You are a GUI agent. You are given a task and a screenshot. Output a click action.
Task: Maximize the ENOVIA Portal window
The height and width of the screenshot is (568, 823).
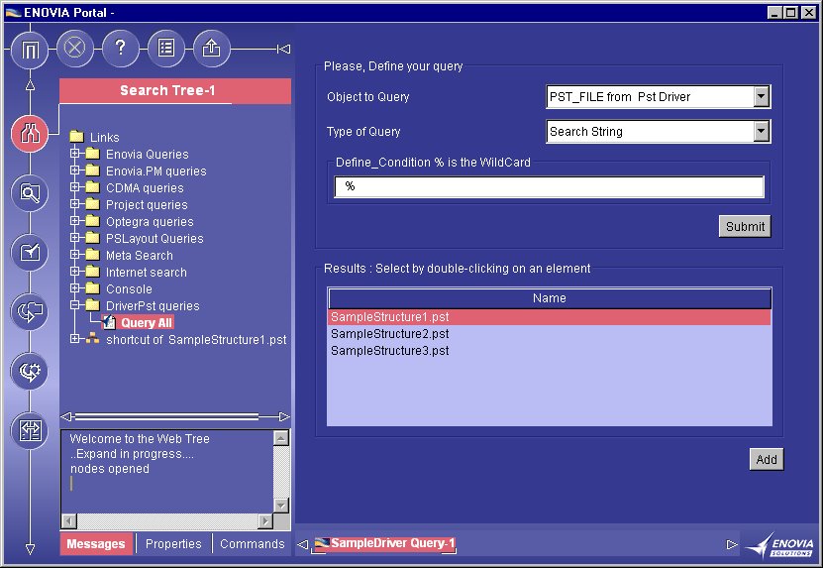791,13
